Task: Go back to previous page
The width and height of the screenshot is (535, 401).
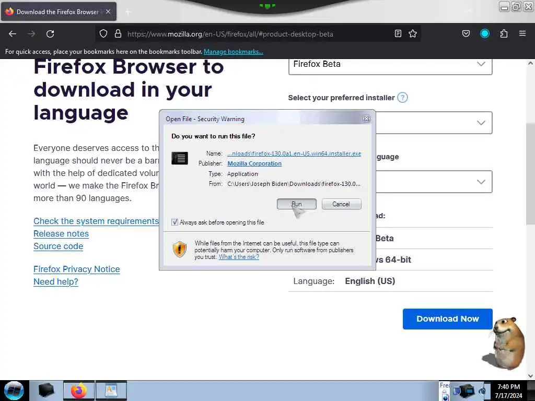Action: tap(13, 34)
